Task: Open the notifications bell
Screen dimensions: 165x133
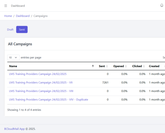Action: point(162,5)
